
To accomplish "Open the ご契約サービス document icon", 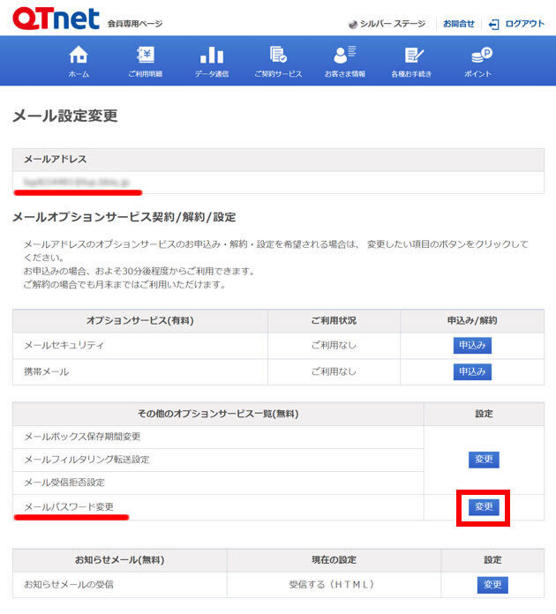I will [278, 55].
